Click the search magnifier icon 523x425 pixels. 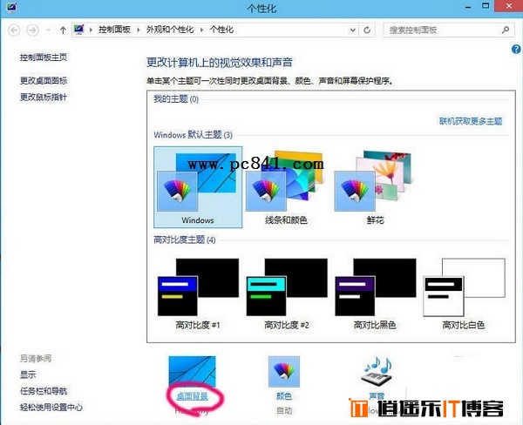coord(506,30)
